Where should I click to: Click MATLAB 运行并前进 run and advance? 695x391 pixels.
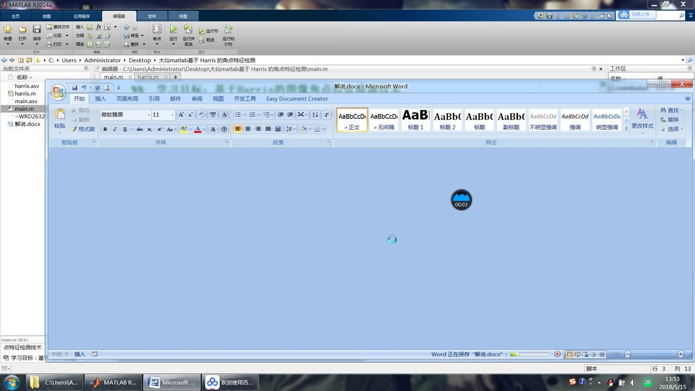pyautogui.click(x=188, y=35)
